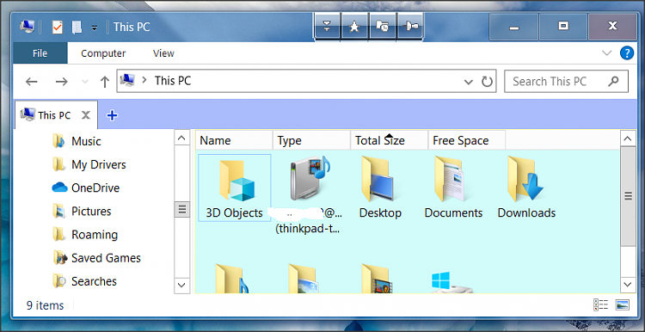645x332 pixels.
Task: Open the address bar history dropdown
Action: tap(468, 82)
